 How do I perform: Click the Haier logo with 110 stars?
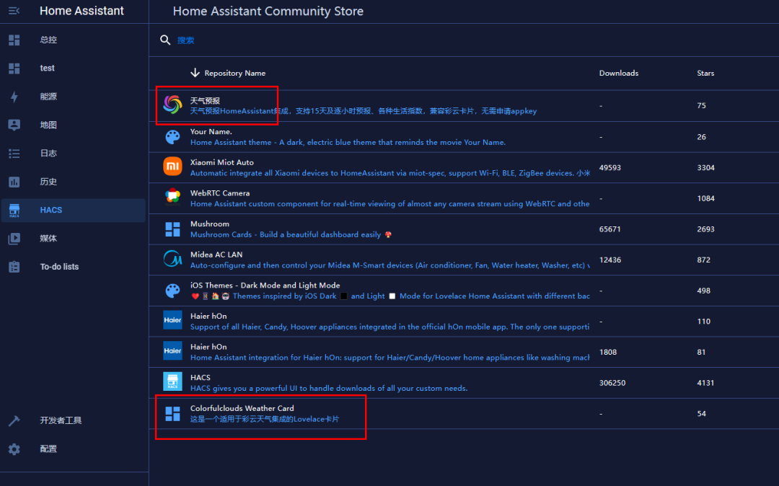[x=172, y=320]
